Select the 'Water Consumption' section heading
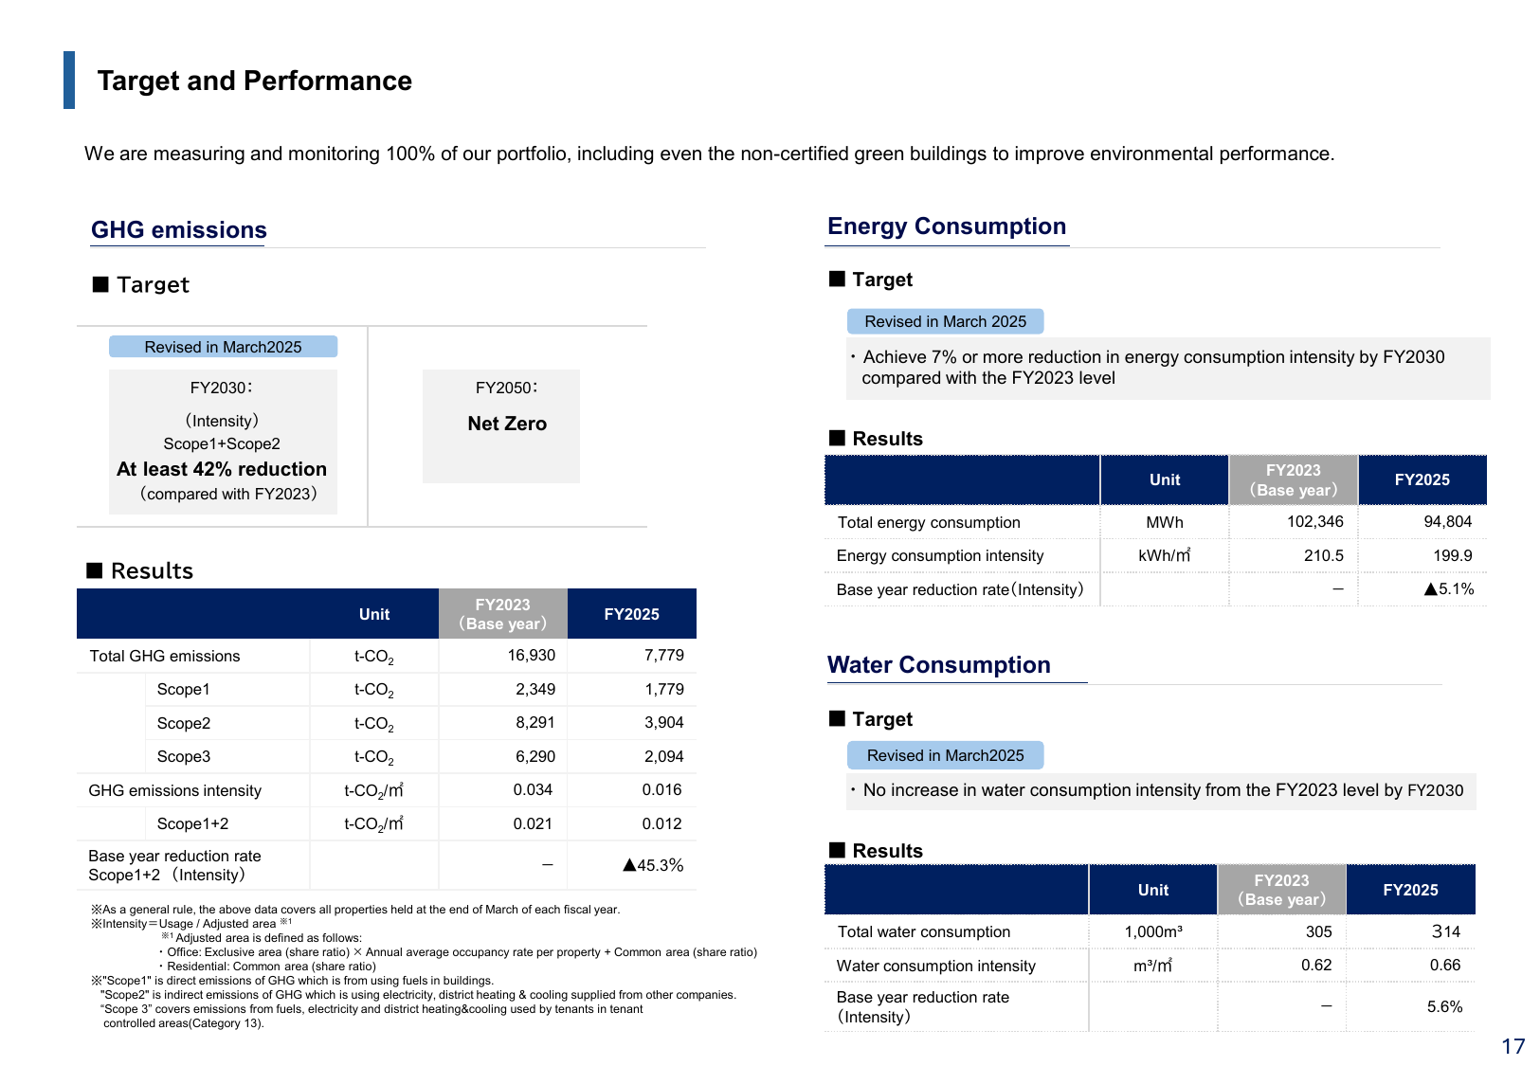The image size is (1540, 1066). [939, 665]
